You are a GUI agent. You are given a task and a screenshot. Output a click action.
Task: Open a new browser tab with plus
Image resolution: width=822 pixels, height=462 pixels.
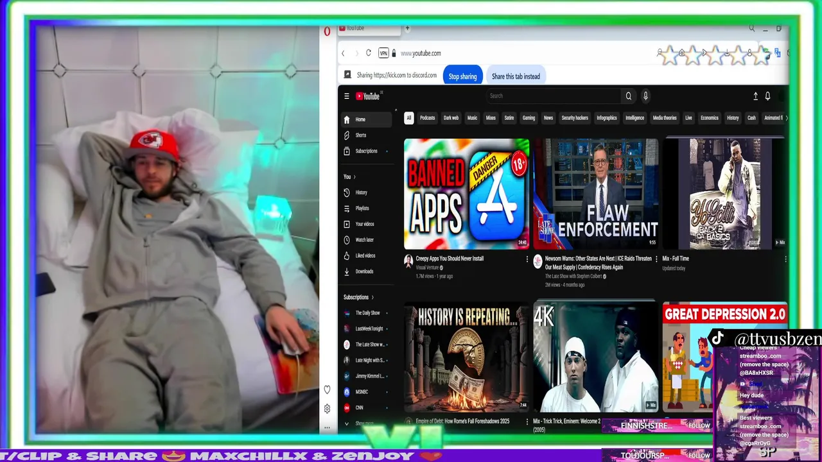407,28
